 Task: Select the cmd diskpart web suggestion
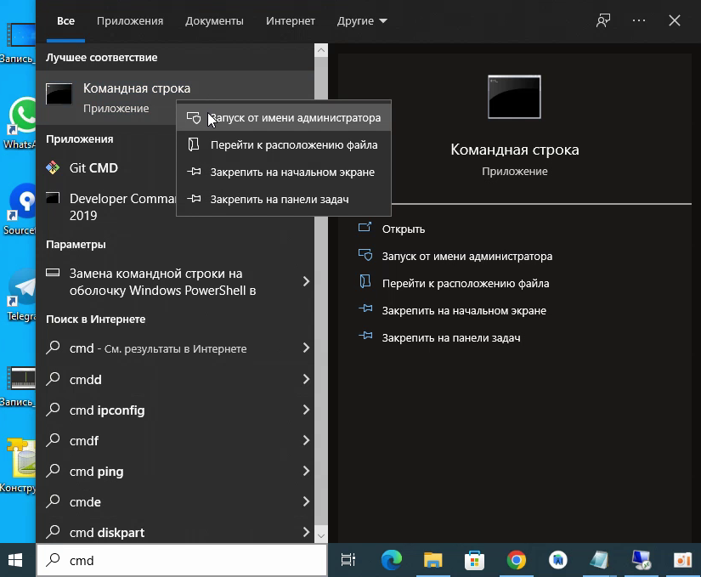[175, 532]
